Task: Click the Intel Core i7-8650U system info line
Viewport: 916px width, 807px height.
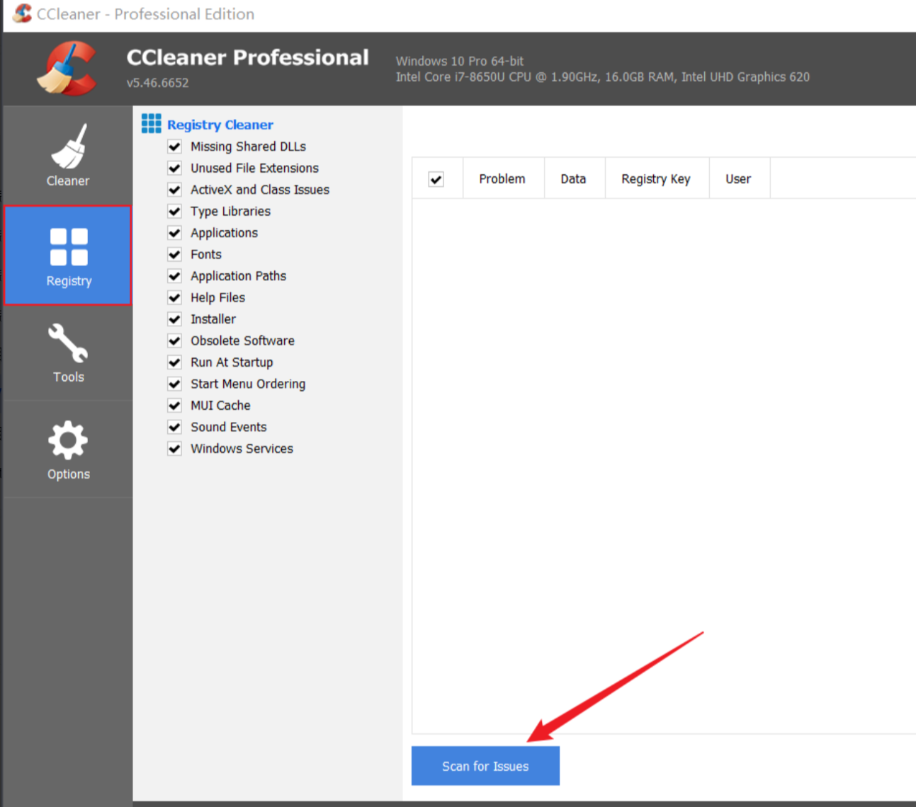Action: [x=603, y=77]
